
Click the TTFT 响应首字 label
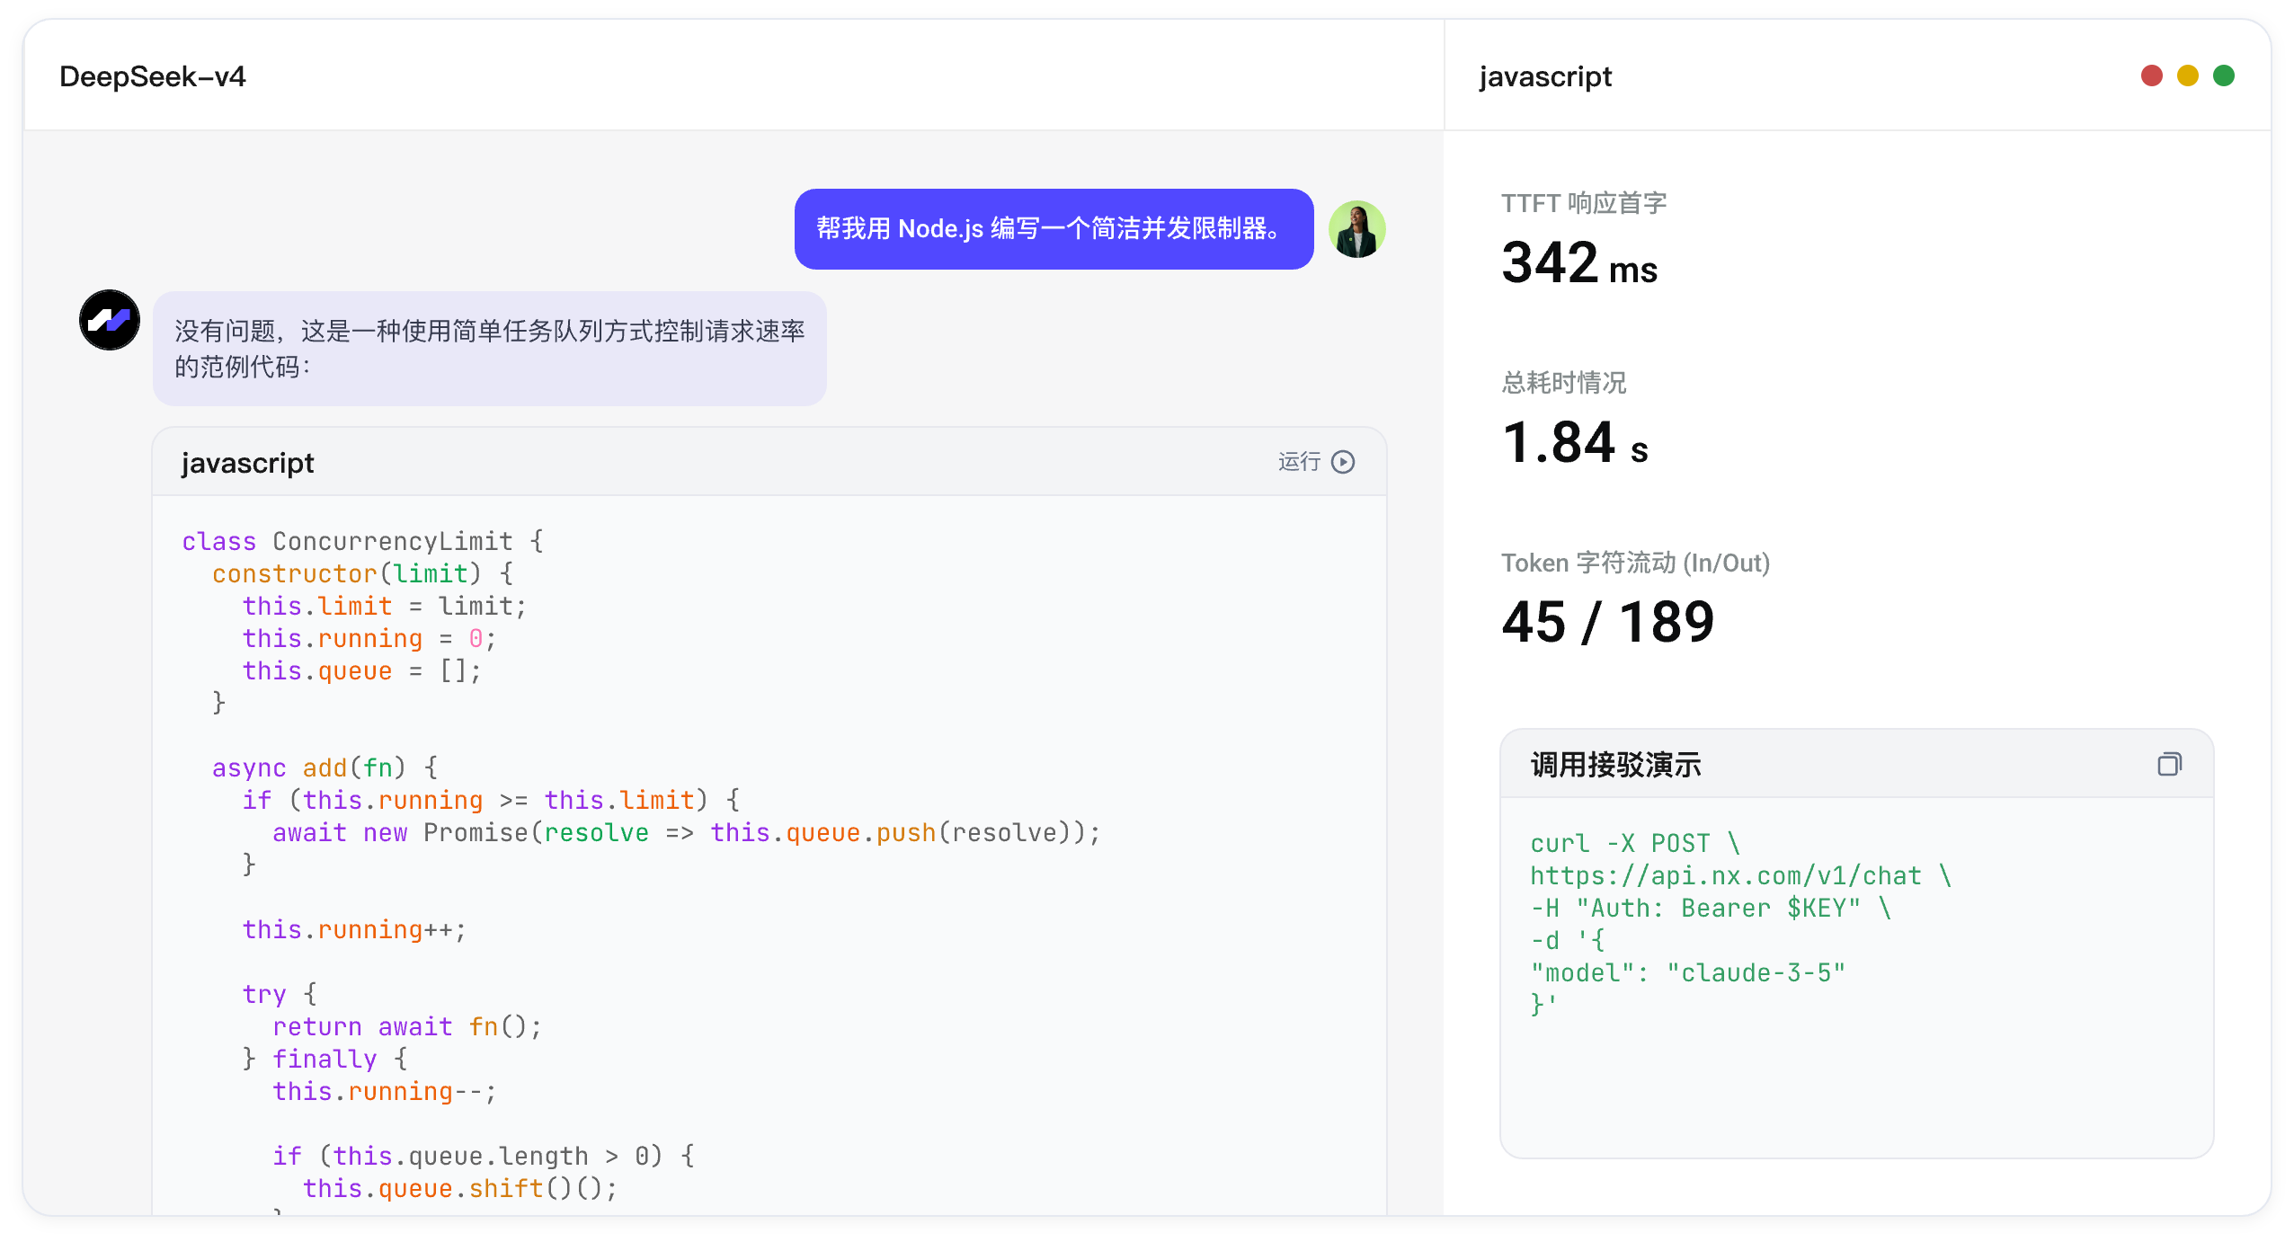(1584, 203)
